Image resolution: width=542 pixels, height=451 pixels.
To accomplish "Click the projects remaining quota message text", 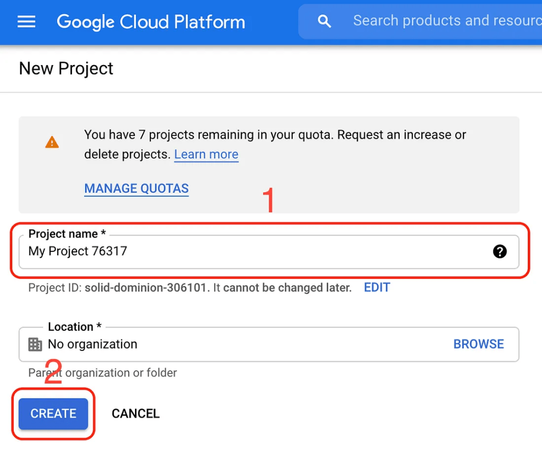I will 275,145.
